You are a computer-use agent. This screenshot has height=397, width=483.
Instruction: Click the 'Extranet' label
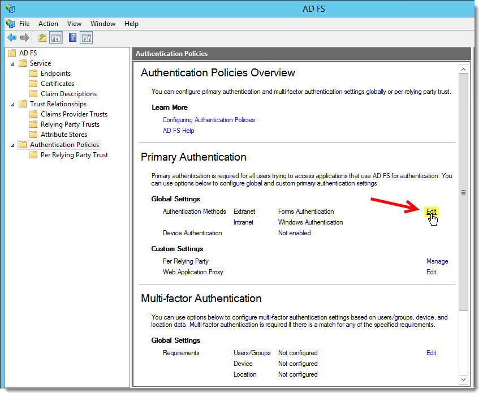(x=244, y=212)
